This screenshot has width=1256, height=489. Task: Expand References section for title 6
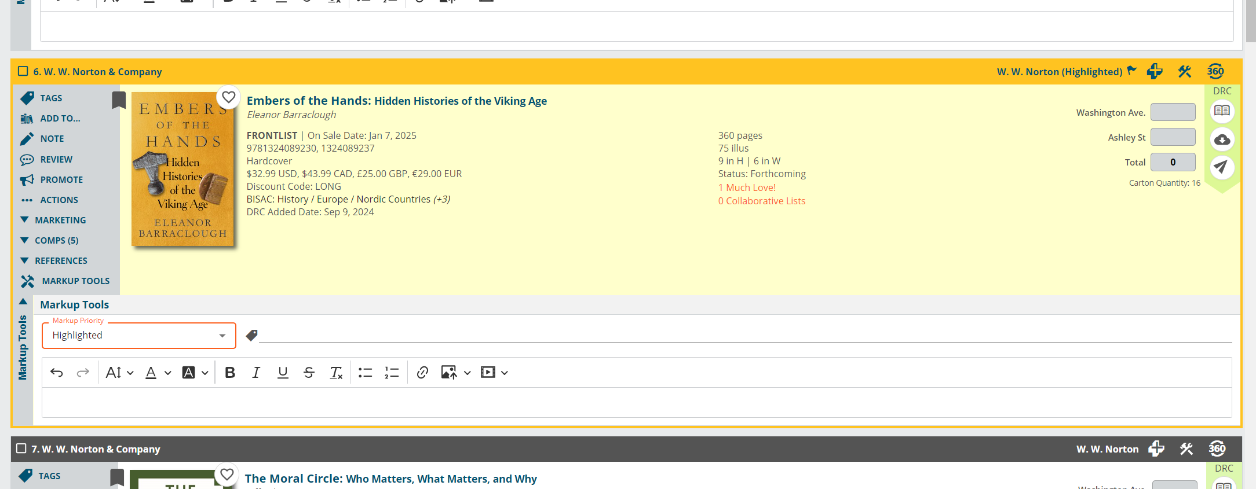point(54,260)
